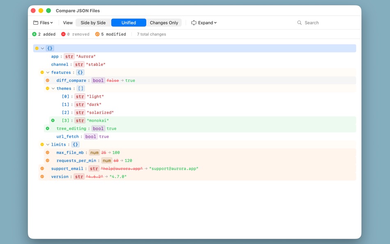Screen dimensions: 390x244
Task: Select the app key name
Action: pyautogui.click(x=55, y=57)
